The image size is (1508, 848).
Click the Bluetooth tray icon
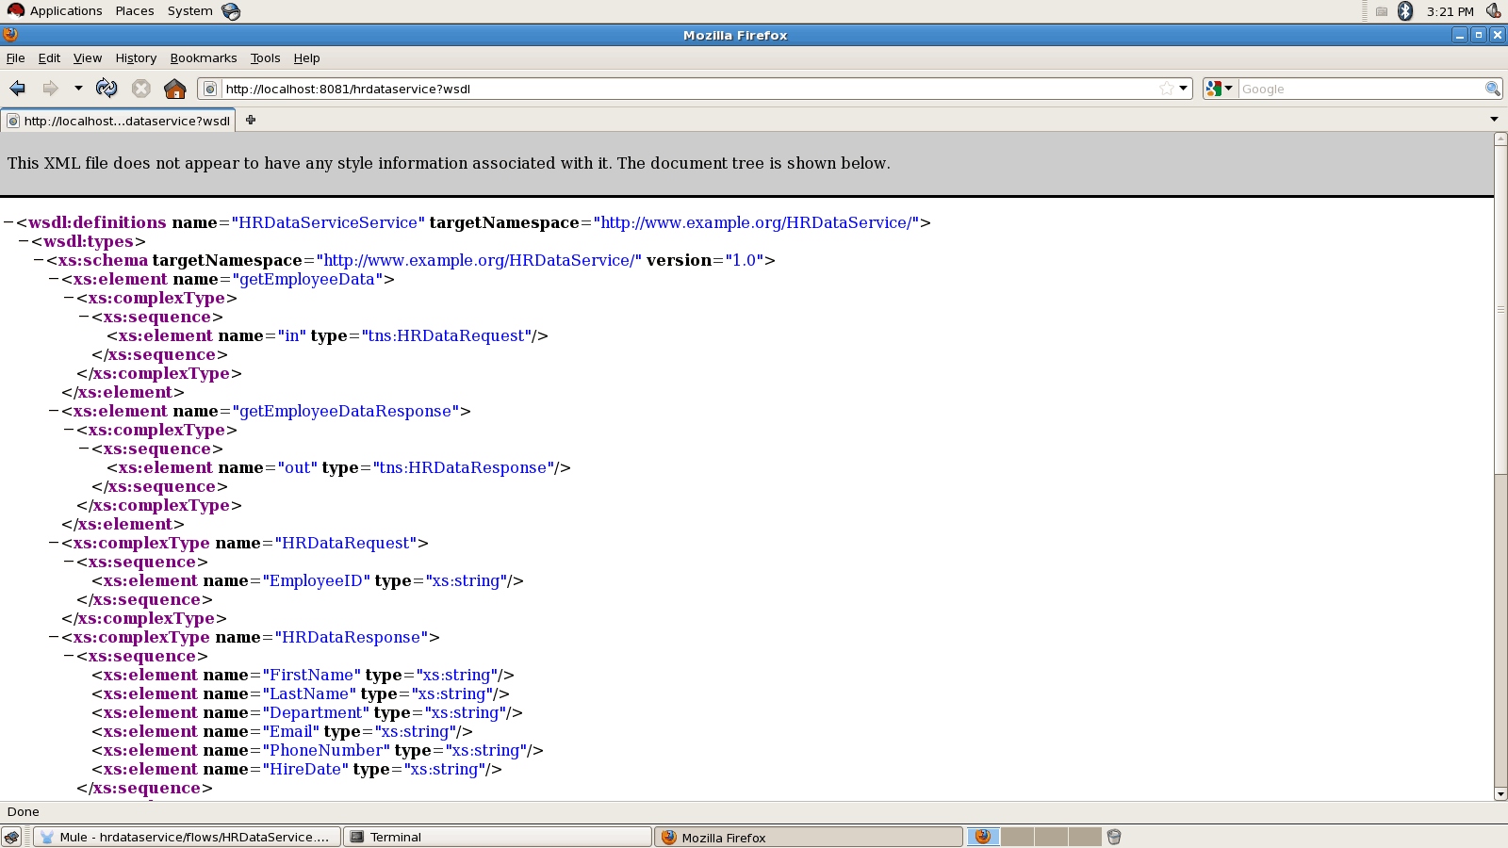(1405, 11)
